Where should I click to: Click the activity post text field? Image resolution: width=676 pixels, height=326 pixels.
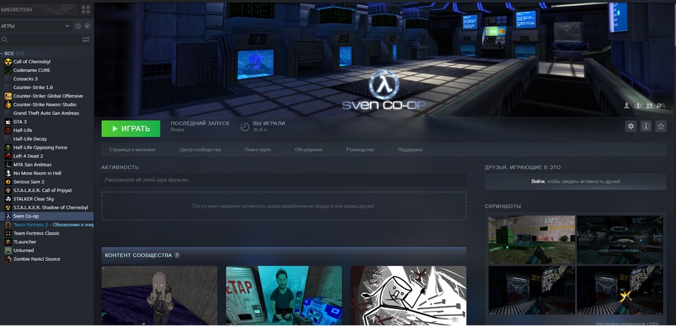click(284, 180)
